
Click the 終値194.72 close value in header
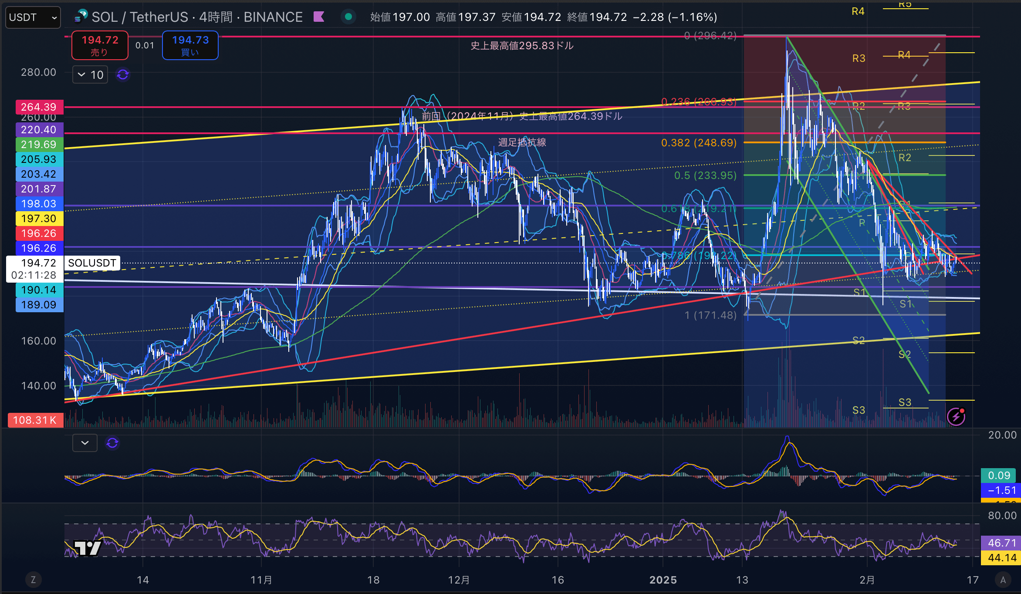click(597, 17)
